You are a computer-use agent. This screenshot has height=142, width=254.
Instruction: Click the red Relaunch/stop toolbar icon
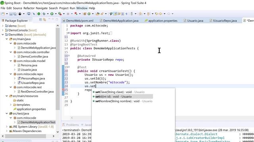(x=76, y=14)
